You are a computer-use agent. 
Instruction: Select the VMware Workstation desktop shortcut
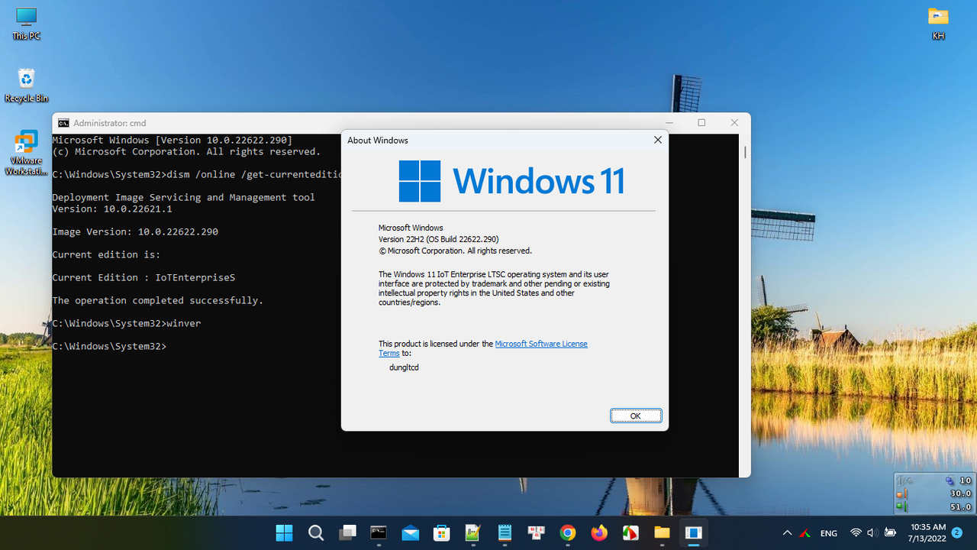point(26,153)
